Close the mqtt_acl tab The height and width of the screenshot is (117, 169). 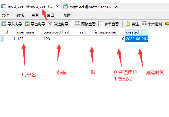(116, 7)
